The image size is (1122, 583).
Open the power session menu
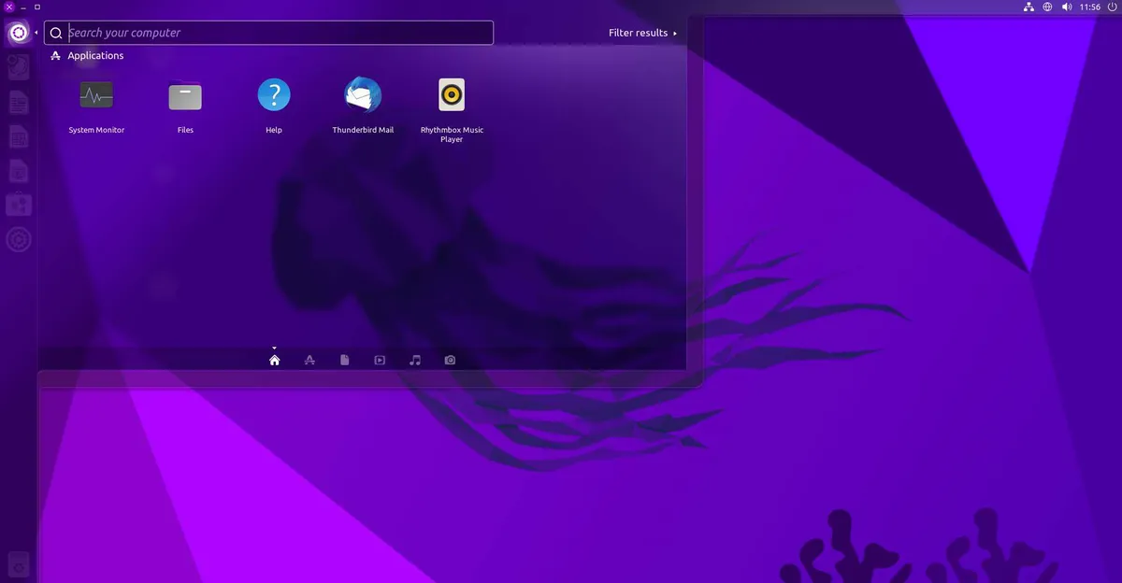(x=1112, y=7)
